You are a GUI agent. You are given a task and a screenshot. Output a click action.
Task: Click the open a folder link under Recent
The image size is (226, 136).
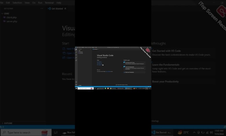pos(108,71)
